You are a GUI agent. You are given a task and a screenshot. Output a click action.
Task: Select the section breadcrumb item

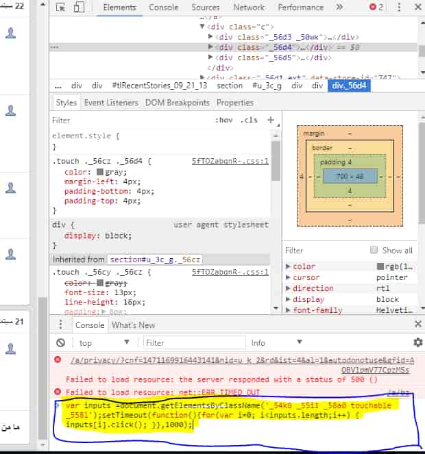[230, 86]
